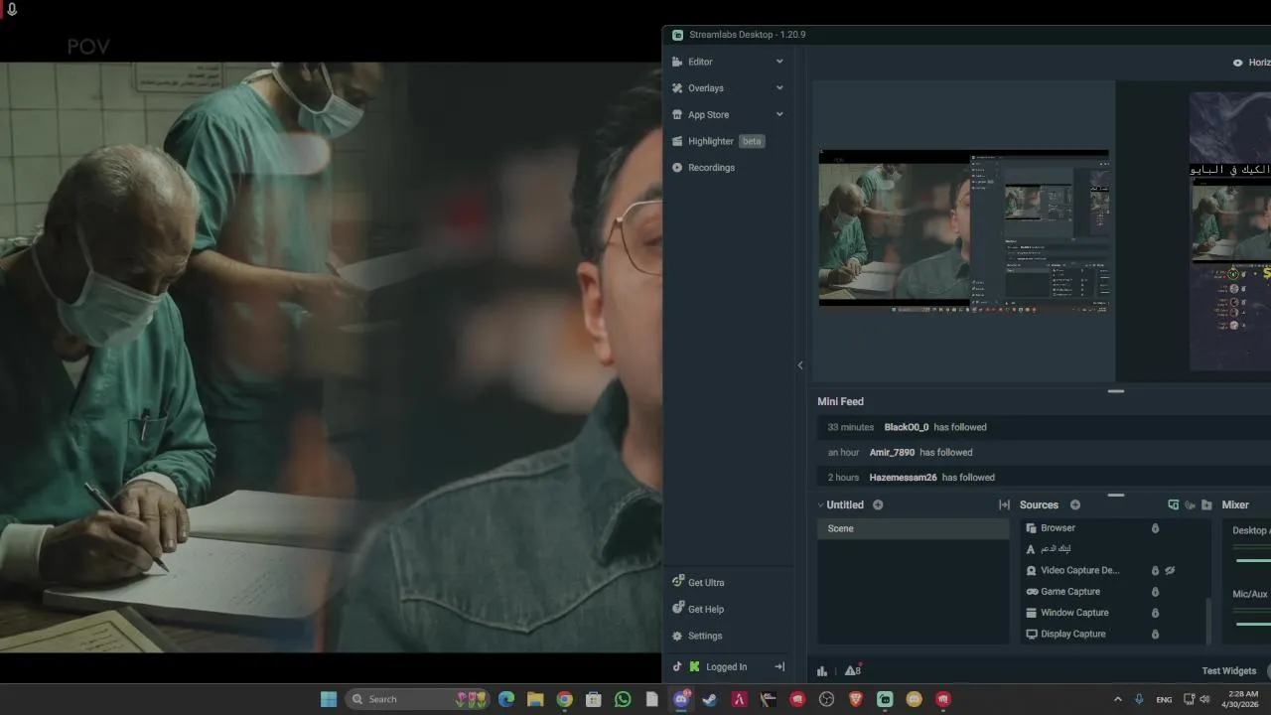
Task: Click the taskbar Search box
Action: tap(419, 699)
